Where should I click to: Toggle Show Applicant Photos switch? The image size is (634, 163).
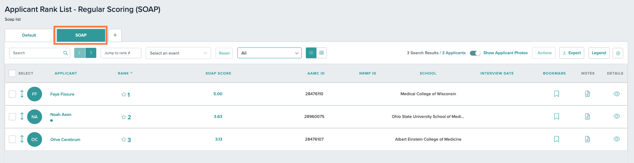click(x=475, y=53)
